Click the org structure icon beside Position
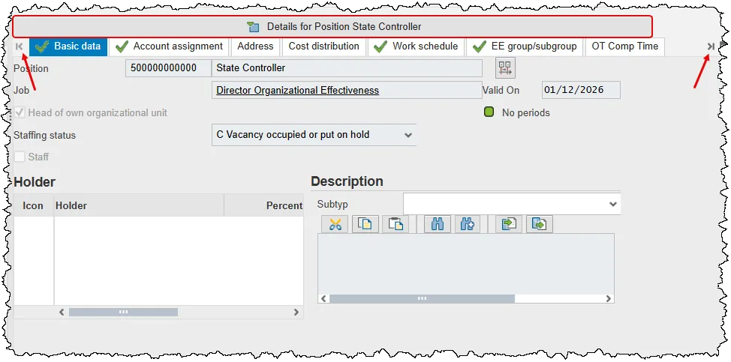 505,68
